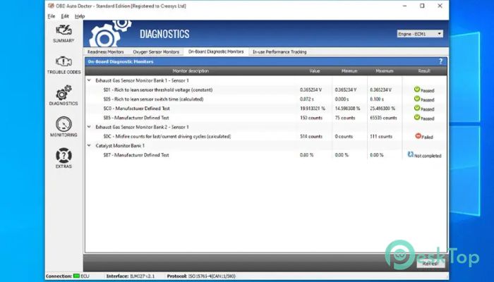The height and width of the screenshot is (282, 494).
Task: Click the green Passed icon for $C0 test
Action: pos(417,108)
